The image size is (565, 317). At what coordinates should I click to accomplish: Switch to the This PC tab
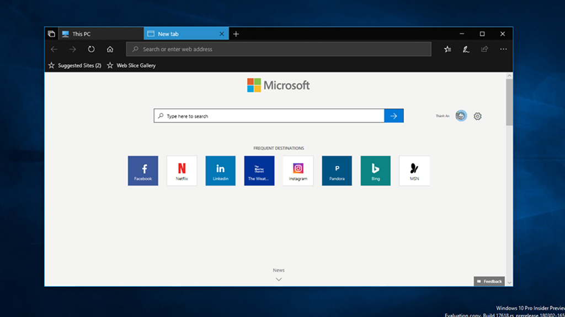tap(102, 34)
